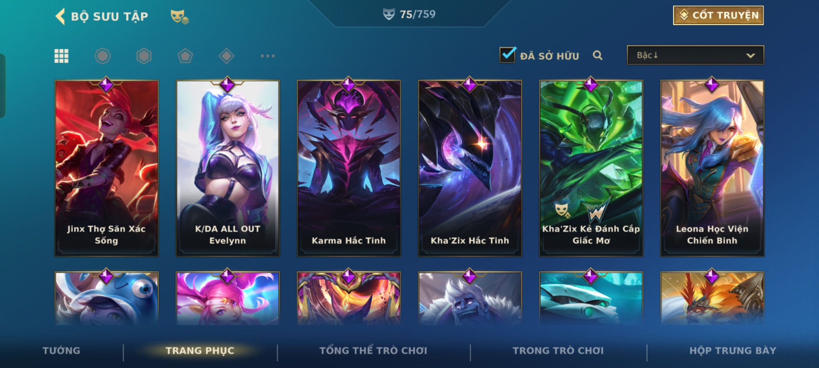Screen dimensions: 819x368
Task: Filter by the pentagon rarity icon
Action: pos(185,56)
